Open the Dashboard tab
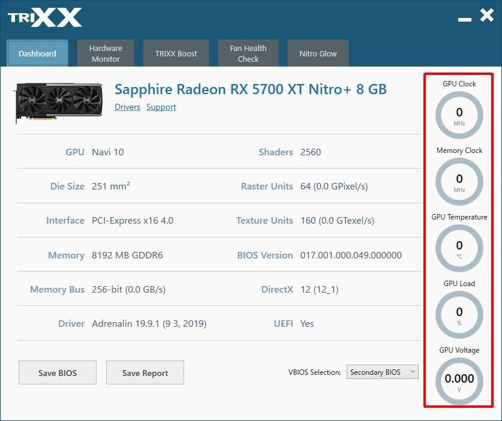This screenshot has width=502, height=421. (x=37, y=53)
